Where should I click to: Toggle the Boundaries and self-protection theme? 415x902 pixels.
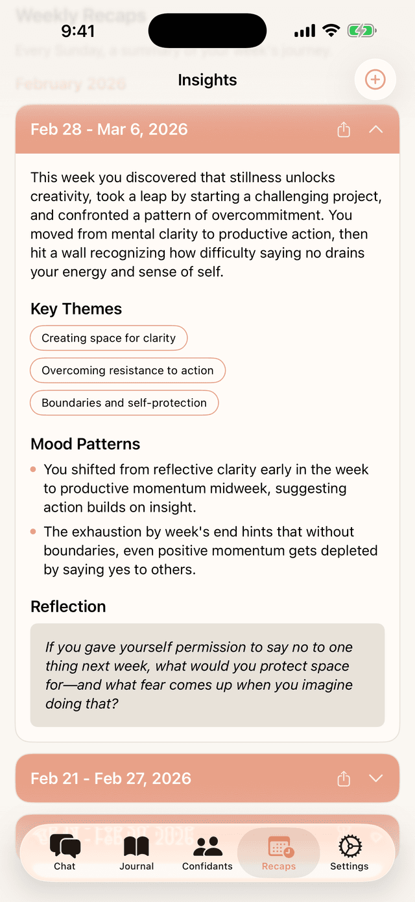(x=124, y=403)
